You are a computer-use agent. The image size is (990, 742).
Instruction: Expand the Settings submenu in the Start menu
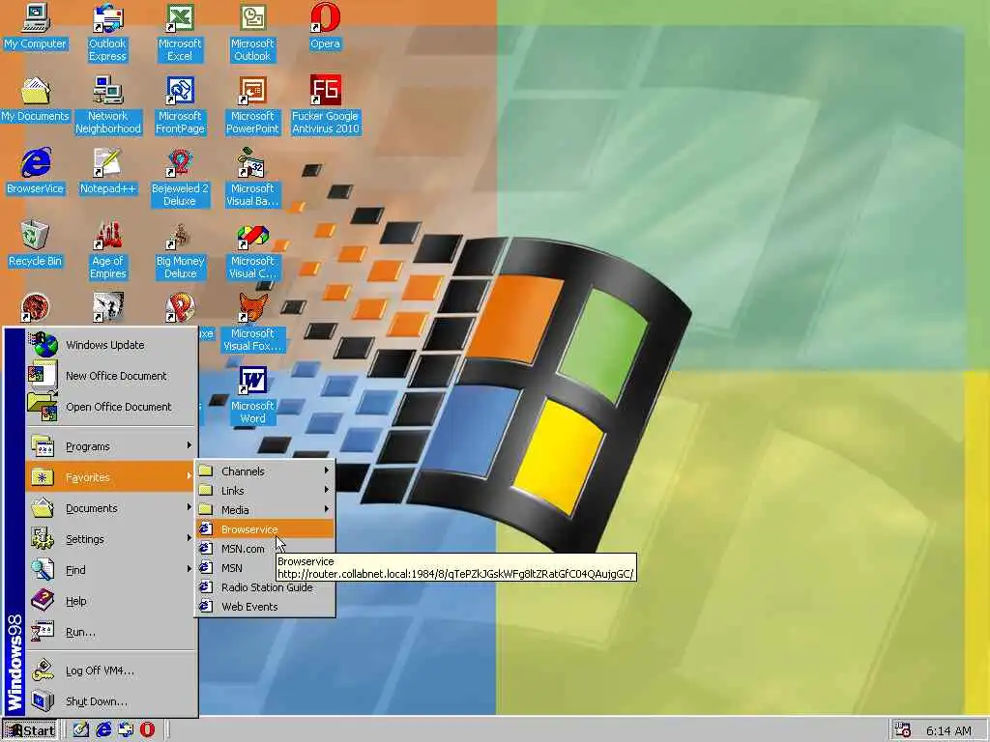coord(111,539)
